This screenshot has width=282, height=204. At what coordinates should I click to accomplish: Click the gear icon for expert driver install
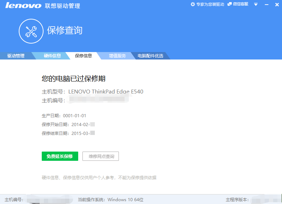pyautogui.click(x=192, y=4)
